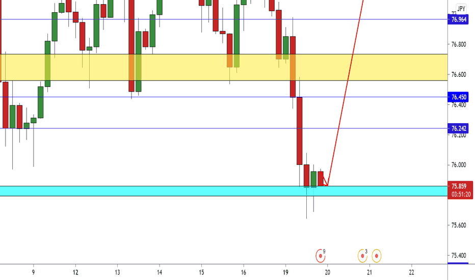
Task: Click the JPY currency label
Action: [461, 9]
